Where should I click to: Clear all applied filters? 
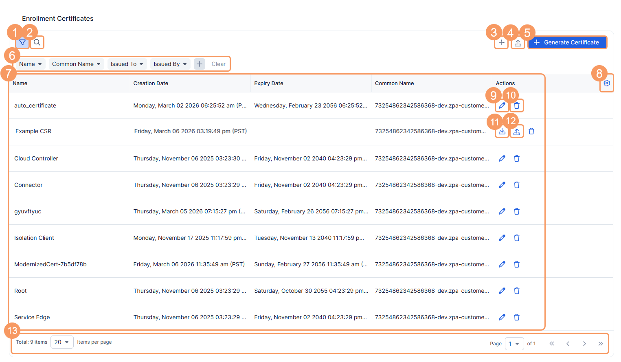(x=218, y=64)
